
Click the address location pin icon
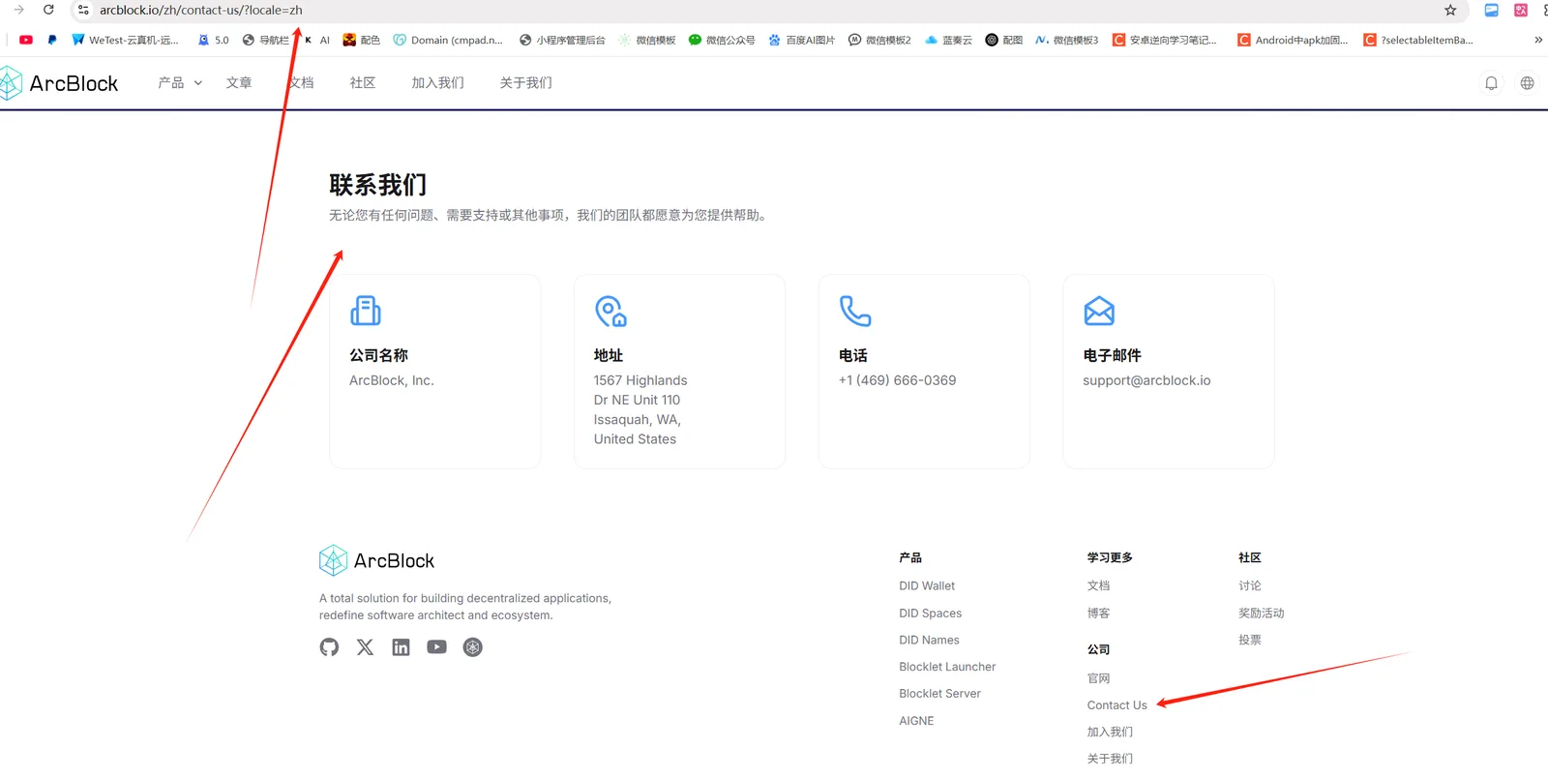(x=610, y=311)
